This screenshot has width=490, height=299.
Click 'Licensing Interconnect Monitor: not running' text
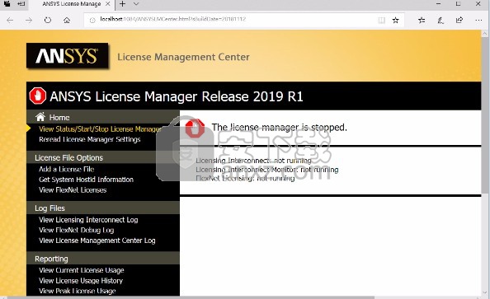[x=267, y=170]
